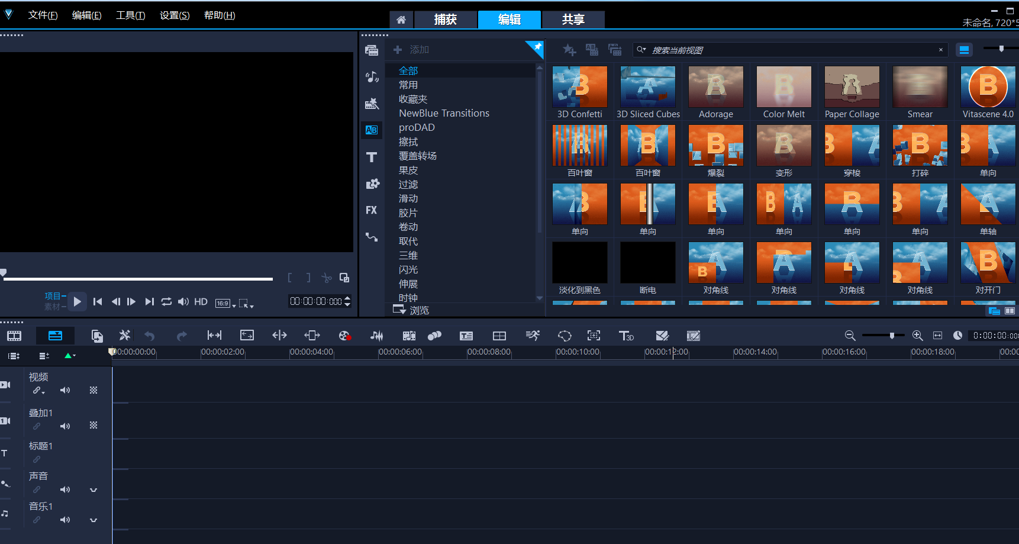The image size is (1019, 544).
Task: Click the 浏览 browse button
Action: coord(411,310)
